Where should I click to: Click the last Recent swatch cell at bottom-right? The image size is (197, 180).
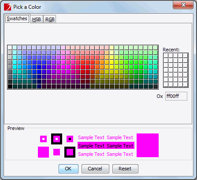click(186, 84)
